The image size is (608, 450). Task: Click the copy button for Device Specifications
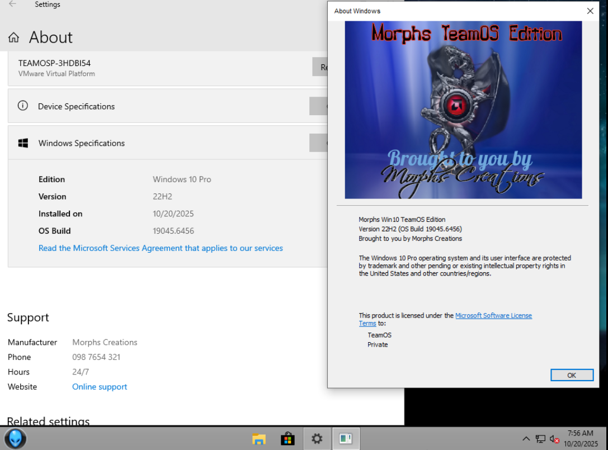(x=318, y=106)
